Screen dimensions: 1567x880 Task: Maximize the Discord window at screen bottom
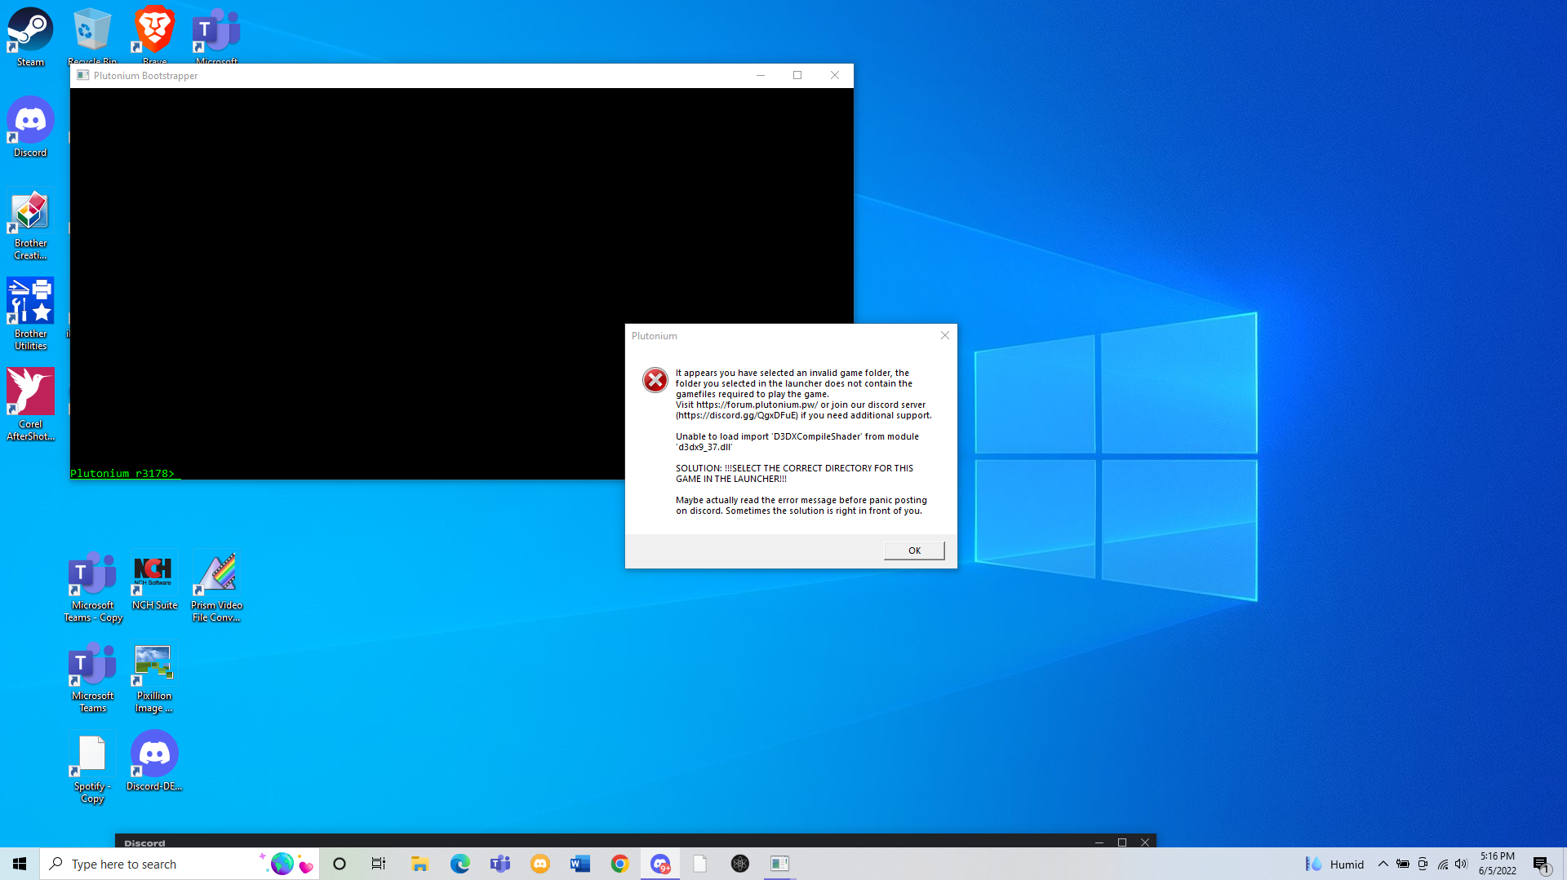(1122, 842)
